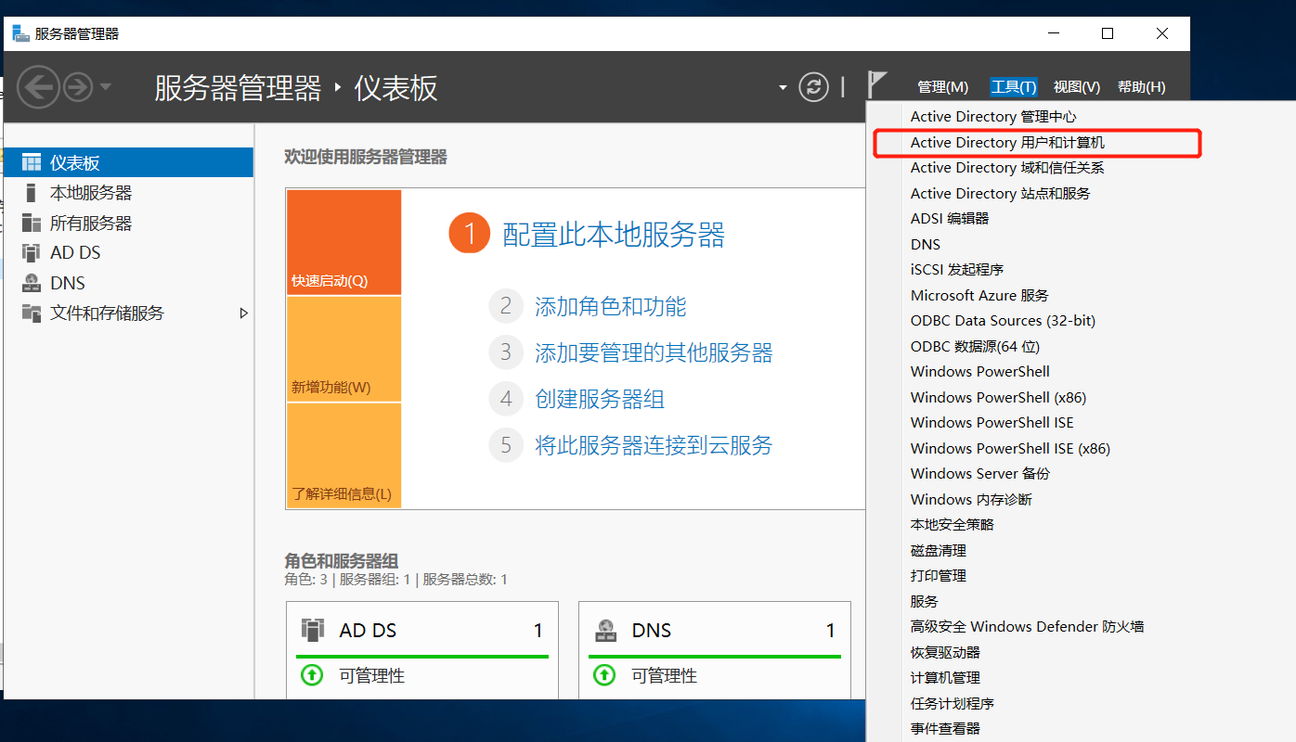Click 可管理性 in the AD DS tile
The width and height of the screenshot is (1296, 742).
click(x=372, y=676)
